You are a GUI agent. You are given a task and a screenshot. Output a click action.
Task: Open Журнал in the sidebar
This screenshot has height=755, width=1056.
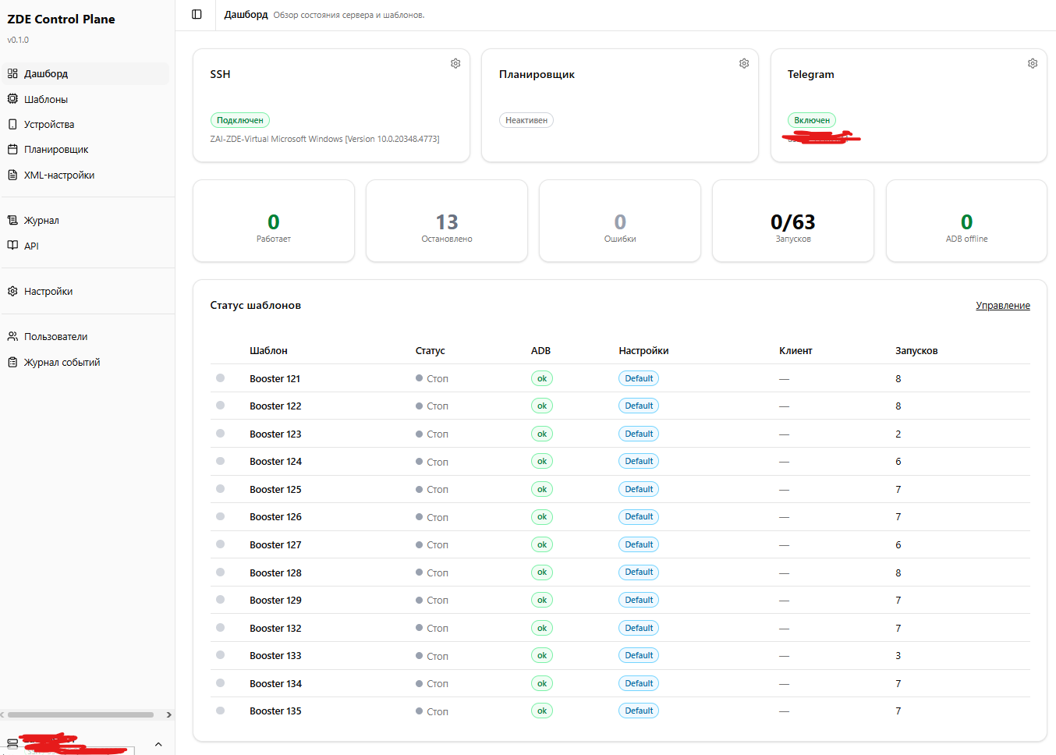pos(41,221)
